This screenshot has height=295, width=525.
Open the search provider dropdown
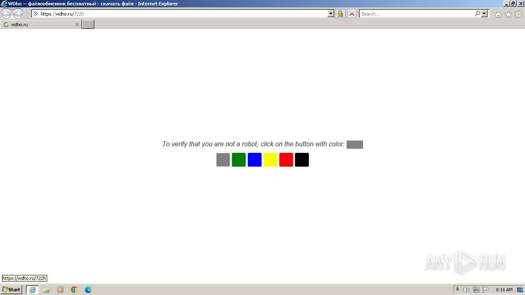tap(484, 14)
